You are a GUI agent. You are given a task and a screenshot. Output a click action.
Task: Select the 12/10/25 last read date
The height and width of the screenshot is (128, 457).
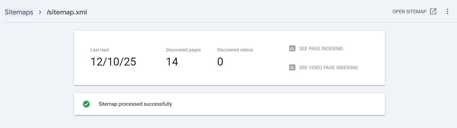click(x=113, y=62)
